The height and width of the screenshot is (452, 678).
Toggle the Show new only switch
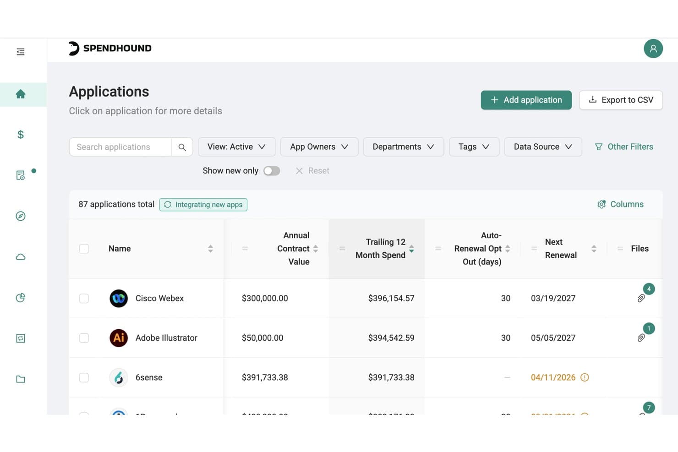272,171
